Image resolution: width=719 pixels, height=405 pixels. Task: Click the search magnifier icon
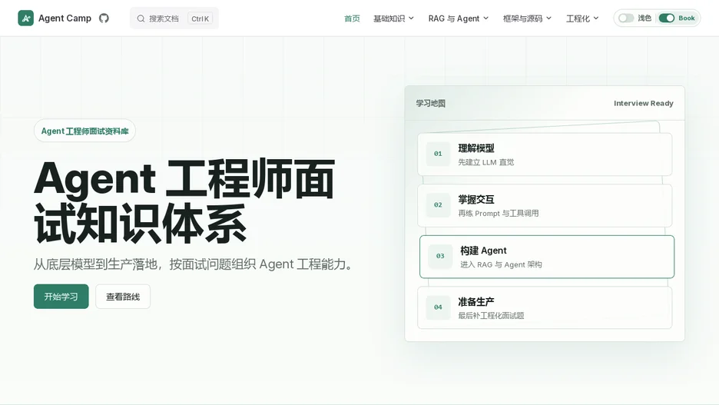(x=141, y=18)
